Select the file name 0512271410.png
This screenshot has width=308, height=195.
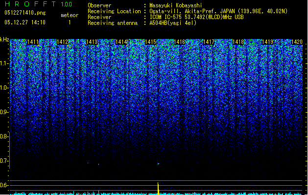[25, 13]
